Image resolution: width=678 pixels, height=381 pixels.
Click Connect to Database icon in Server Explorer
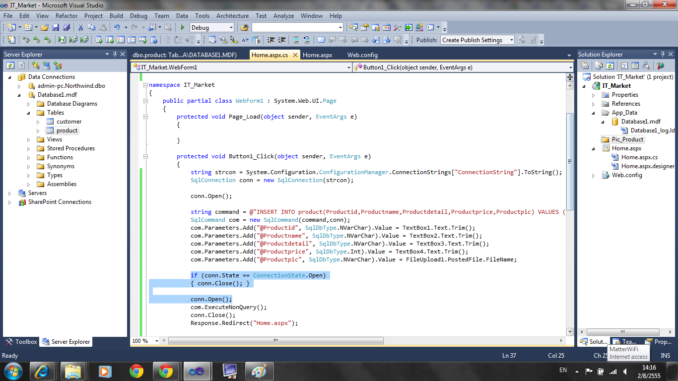coord(35,65)
